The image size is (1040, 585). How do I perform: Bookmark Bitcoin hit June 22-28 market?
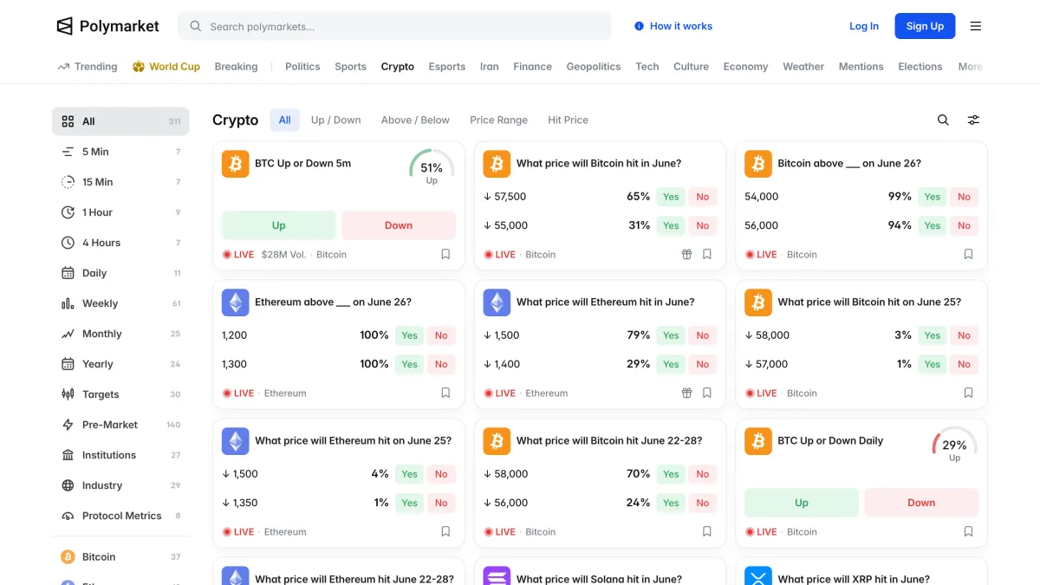[x=707, y=532]
